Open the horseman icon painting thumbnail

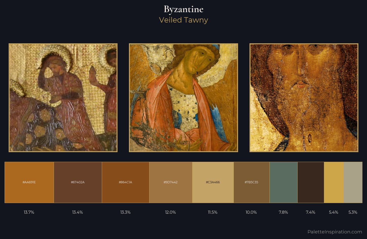63,98
